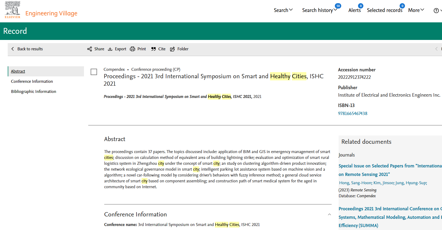Click the Folder label in the toolbar

click(x=183, y=49)
